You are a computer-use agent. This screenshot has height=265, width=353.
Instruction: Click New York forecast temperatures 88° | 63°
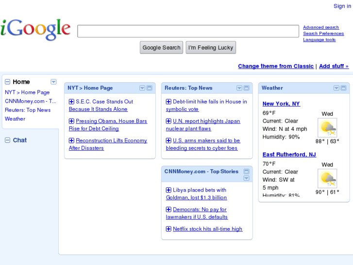click(327, 141)
